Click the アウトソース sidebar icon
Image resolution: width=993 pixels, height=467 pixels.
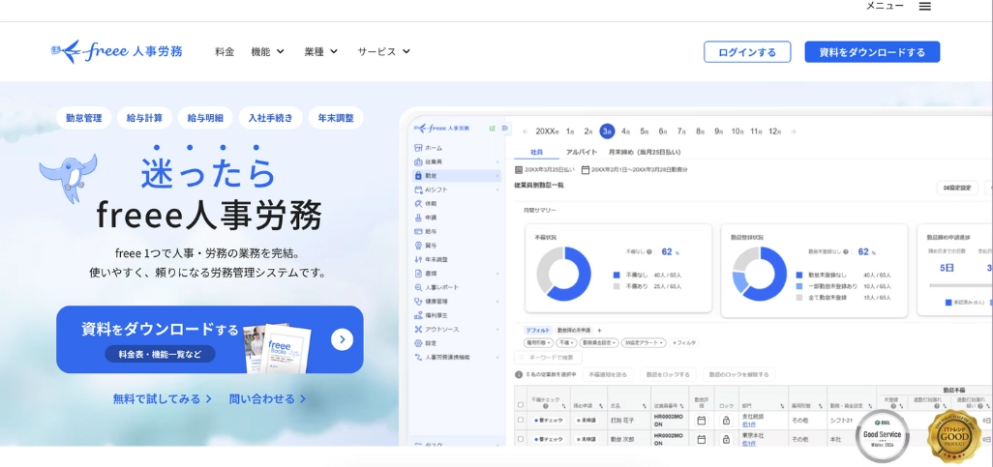pyautogui.click(x=418, y=329)
